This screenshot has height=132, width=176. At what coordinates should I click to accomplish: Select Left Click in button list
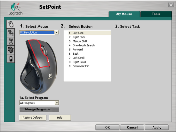pyautogui.click(x=90, y=33)
